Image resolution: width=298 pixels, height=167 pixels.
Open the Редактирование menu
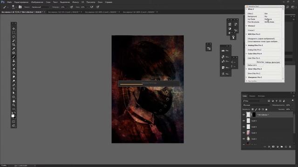coord(21,2)
